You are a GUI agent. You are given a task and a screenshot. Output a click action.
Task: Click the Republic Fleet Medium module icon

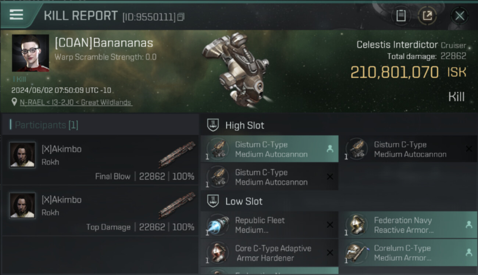point(218,225)
